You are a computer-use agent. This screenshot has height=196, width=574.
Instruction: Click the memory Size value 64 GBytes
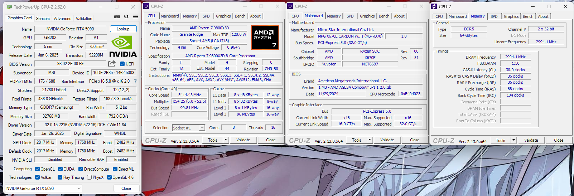pyautogui.click(x=469, y=36)
